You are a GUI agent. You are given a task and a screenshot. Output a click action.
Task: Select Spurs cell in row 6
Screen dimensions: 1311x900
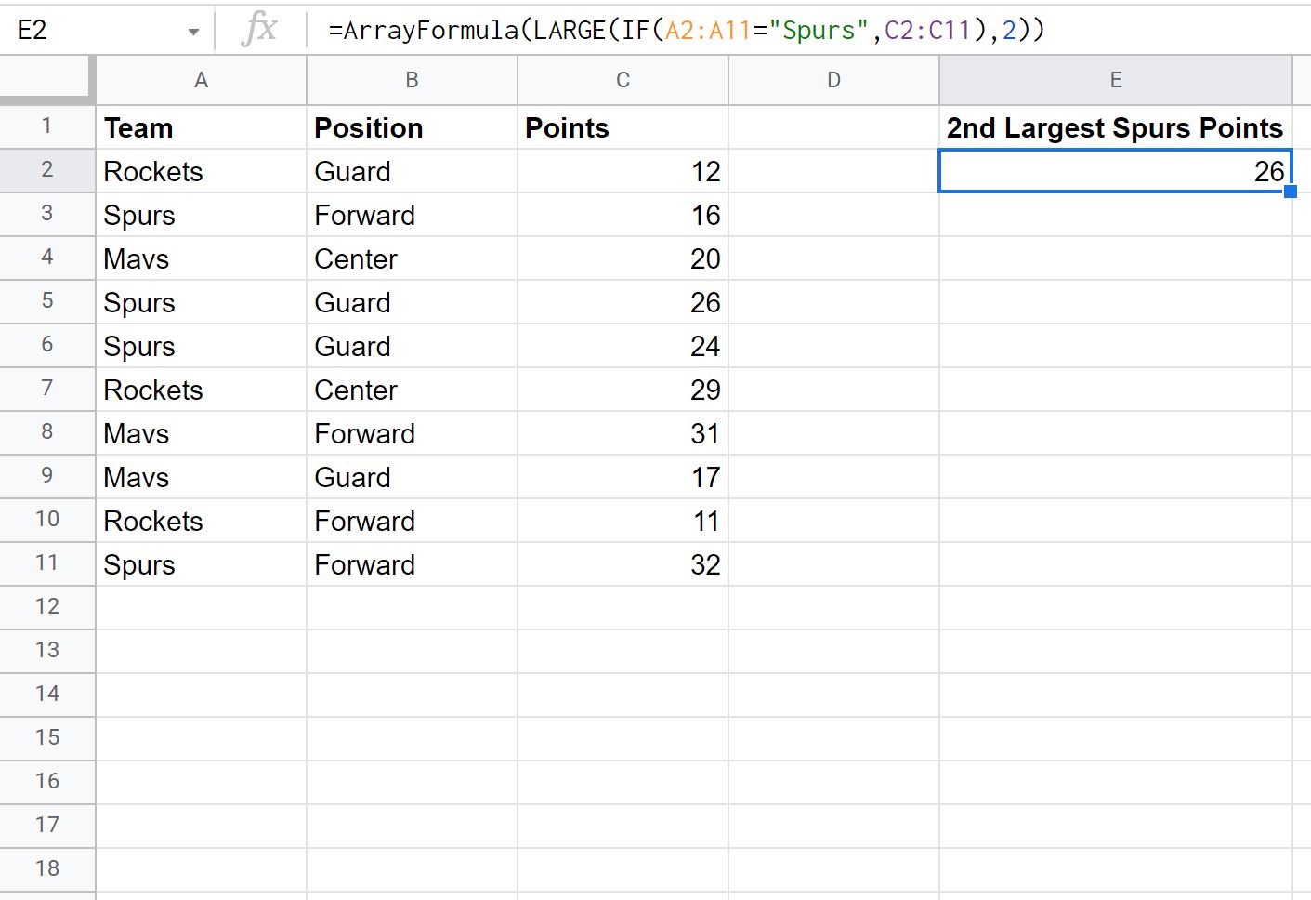pos(202,346)
